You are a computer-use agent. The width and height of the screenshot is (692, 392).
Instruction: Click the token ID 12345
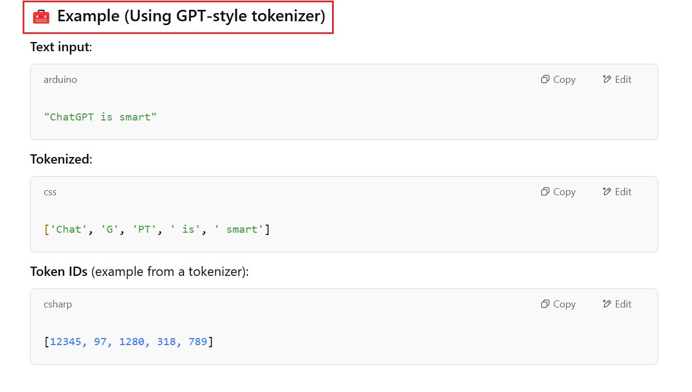click(x=65, y=342)
